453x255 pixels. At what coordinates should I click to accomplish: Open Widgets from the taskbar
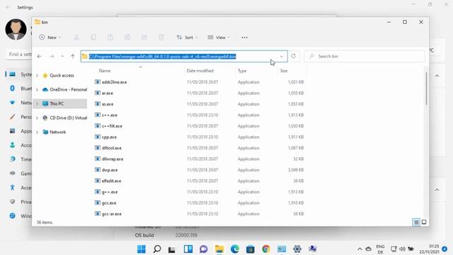coord(188,249)
